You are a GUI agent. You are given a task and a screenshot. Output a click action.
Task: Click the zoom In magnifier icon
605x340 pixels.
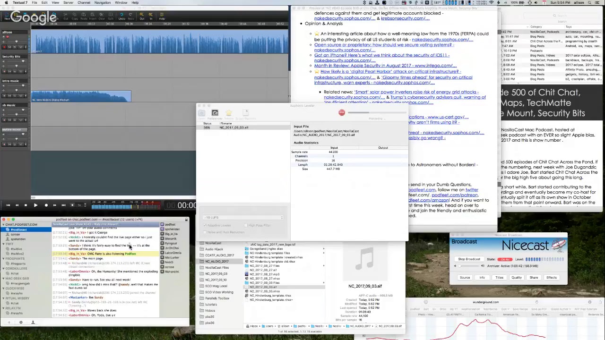[x=151, y=16]
